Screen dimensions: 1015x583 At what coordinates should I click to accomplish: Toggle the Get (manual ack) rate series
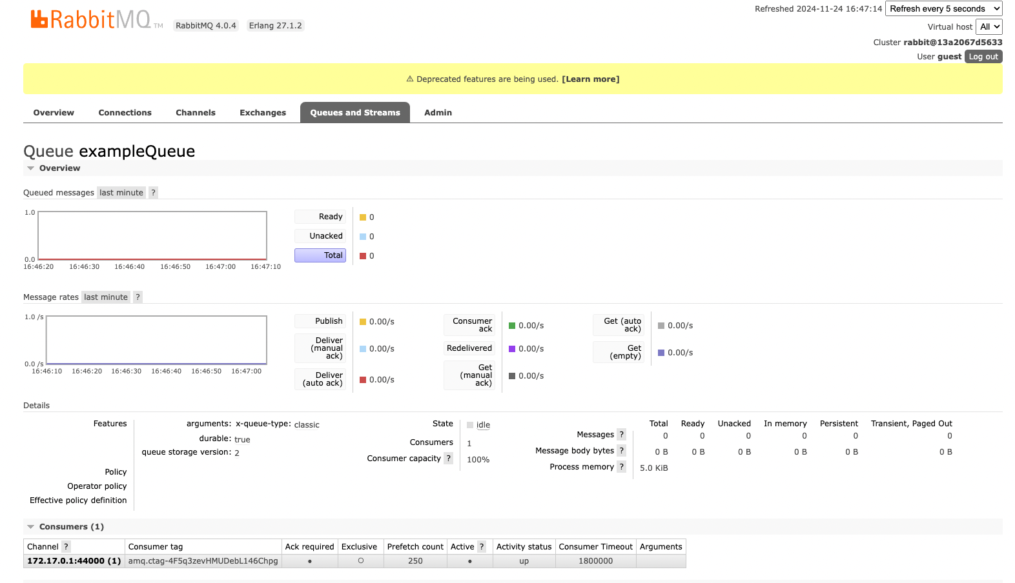point(469,375)
